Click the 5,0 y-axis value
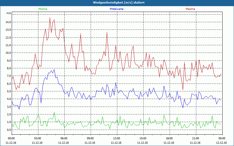234x146 pixels. [9, 91]
